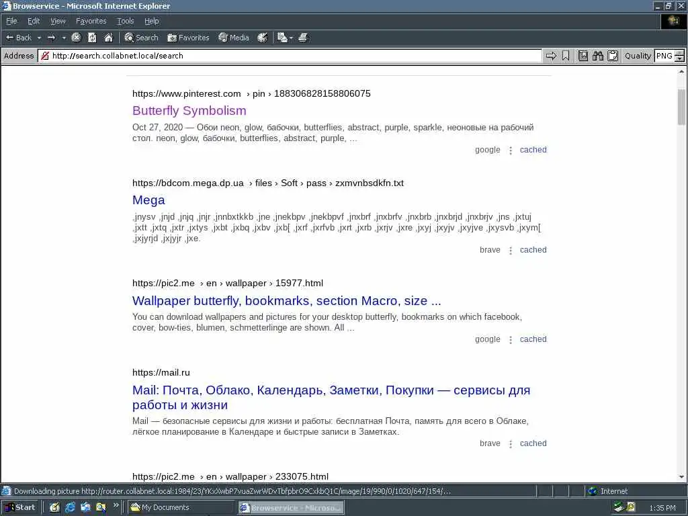
Task: Open the Help menu
Action: tap(151, 21)
